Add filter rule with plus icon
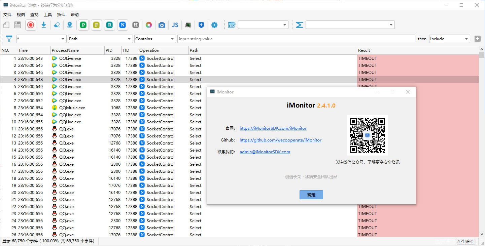Image resolution: width=485 pixels, height=246 pixels. tap(478, 39)
